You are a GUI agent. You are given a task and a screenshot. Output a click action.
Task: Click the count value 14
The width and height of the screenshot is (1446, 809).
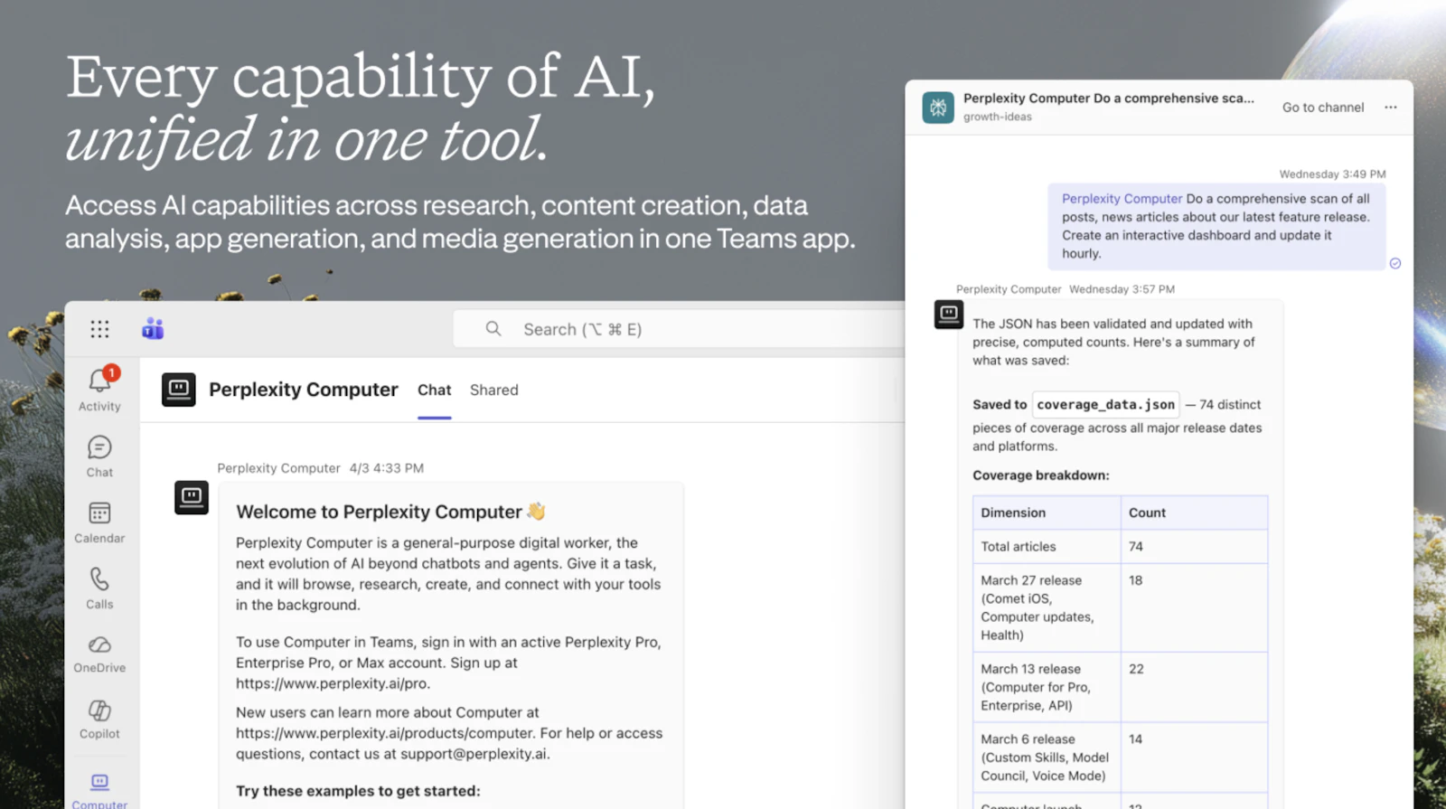pyautogui.click(x=1135, y=739)
